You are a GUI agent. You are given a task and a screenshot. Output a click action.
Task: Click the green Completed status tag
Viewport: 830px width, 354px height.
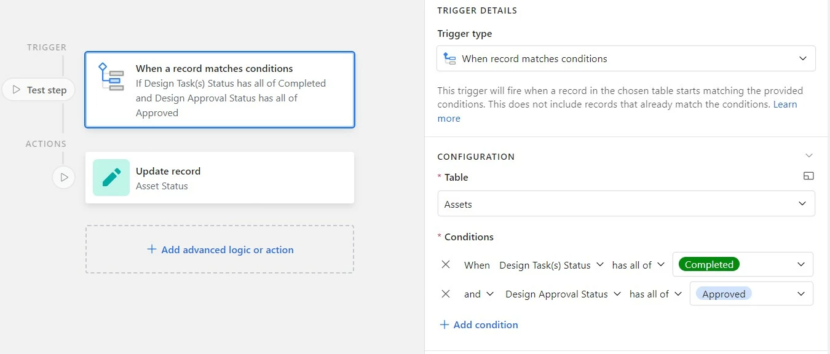pos(709,264)
